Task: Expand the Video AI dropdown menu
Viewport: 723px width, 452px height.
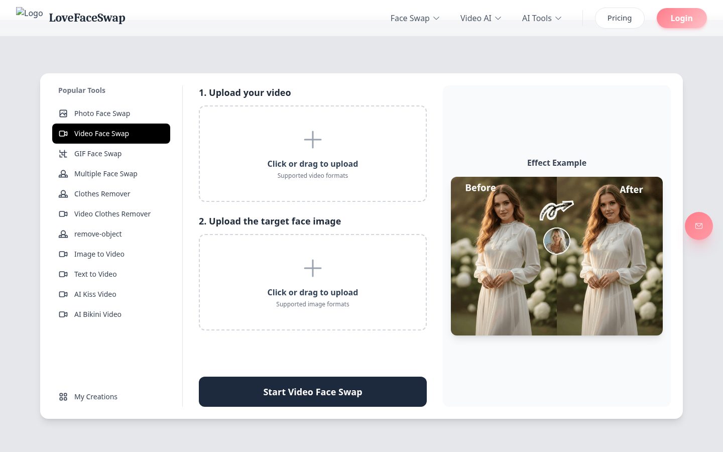Action: pyautogui.click(x=480, y=18)
